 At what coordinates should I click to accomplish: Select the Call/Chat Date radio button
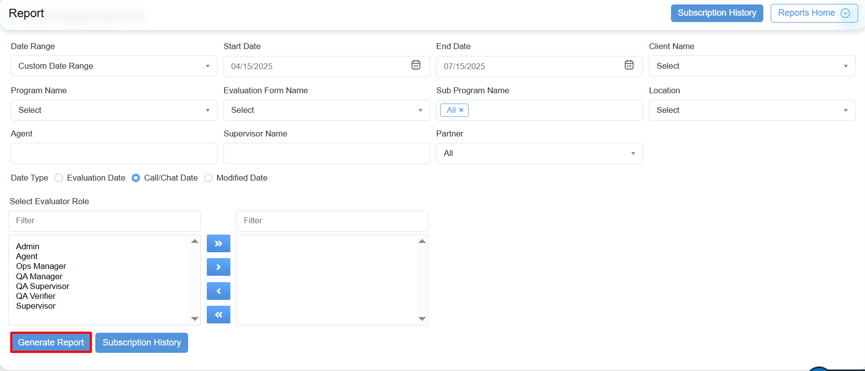point(136,178)
